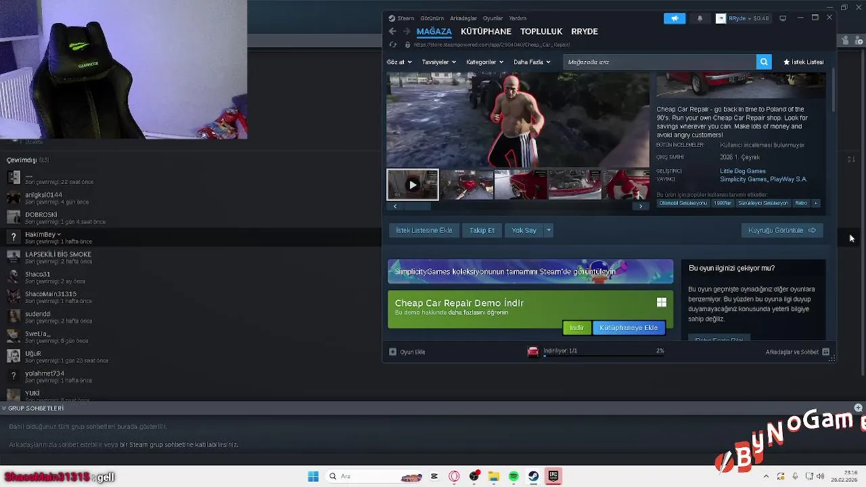Select friend LAPSEKİLİ BIG SMOKE
Viewport: 866px width, 487px height.
(x=58, y=254)
